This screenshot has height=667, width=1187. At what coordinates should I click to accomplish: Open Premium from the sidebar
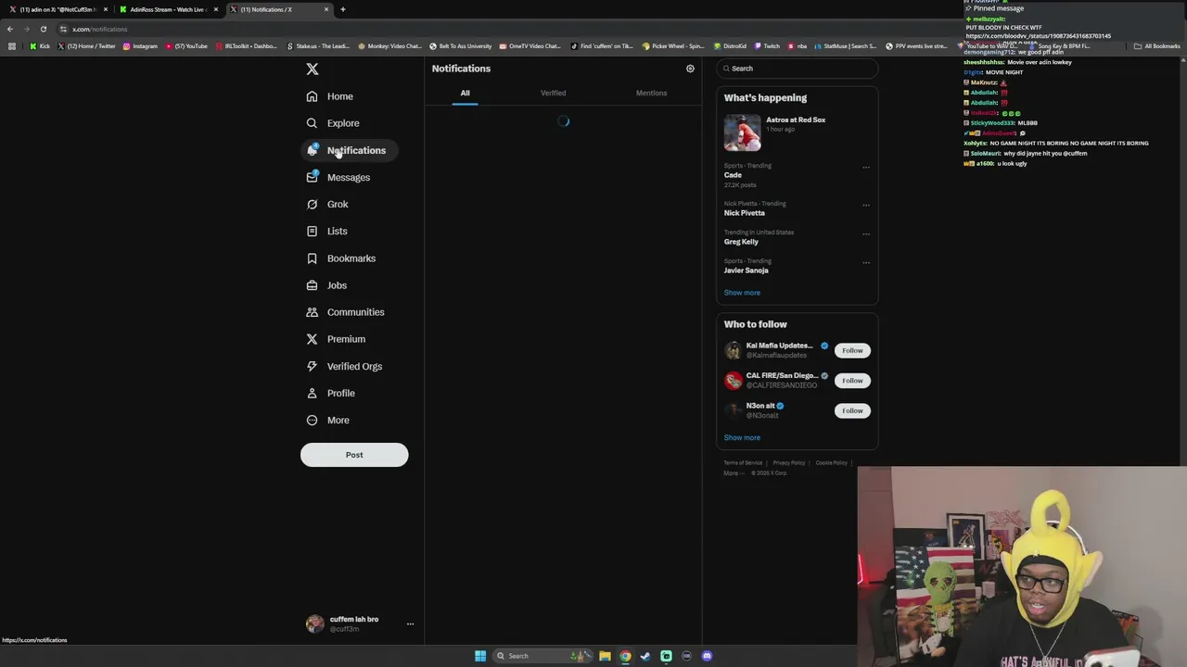click(336, 339)
